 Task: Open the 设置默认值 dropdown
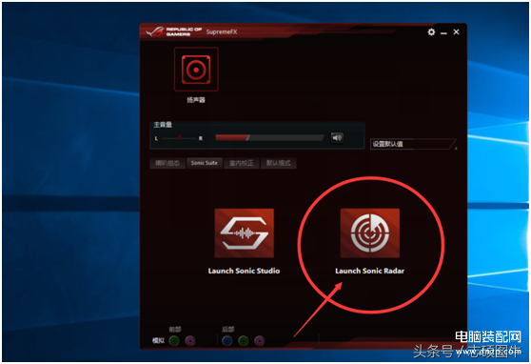coord(413,144)
